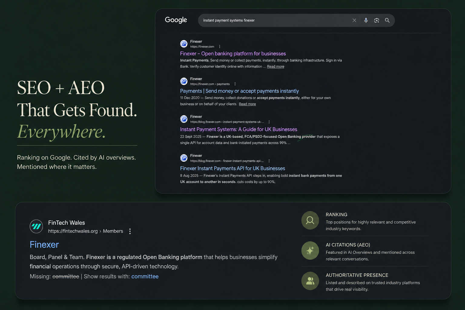
Task: Click the blue 'committee' show results link
Action: click(x=145, y=276)
